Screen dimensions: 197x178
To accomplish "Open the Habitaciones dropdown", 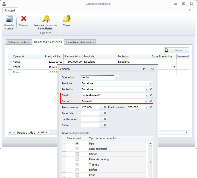I will (x=101, y=119).
